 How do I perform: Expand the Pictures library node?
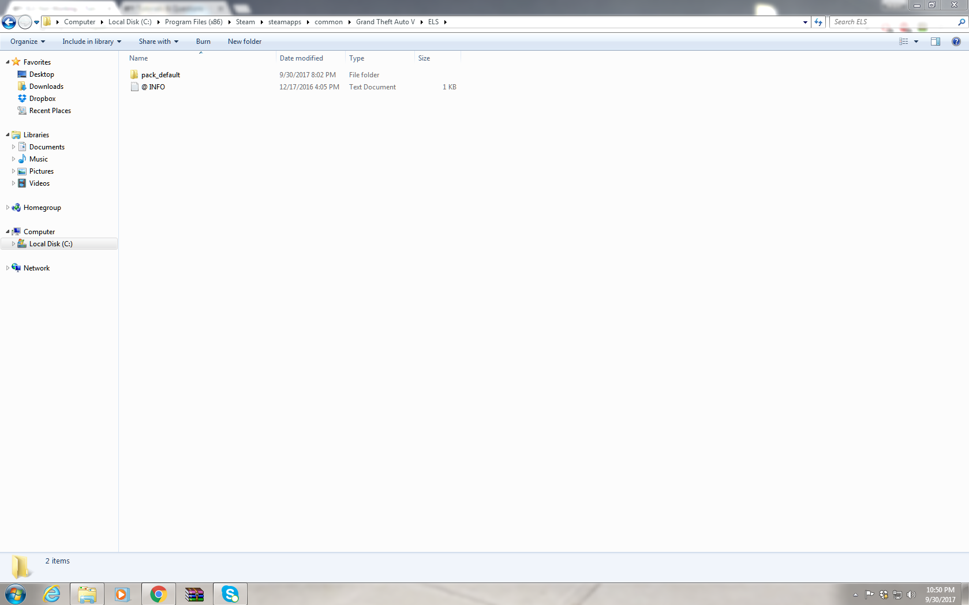13,171
